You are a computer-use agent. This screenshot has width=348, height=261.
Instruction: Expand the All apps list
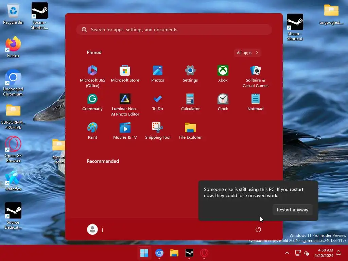[x=247, y=53]
